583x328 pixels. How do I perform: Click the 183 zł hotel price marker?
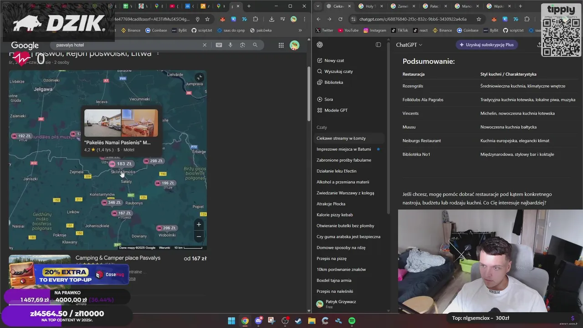click(x=121, y=164)
